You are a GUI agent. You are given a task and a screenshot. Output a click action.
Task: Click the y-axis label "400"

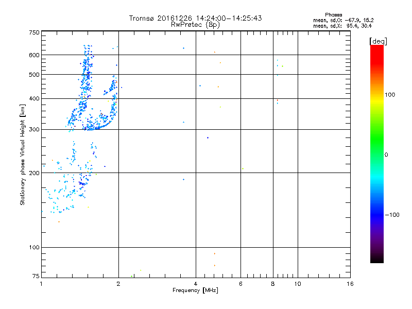(34, 98)
